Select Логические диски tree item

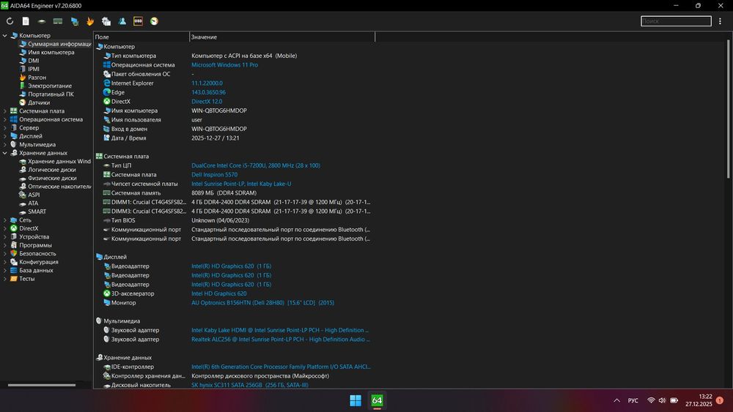click(x=47, y=170)
